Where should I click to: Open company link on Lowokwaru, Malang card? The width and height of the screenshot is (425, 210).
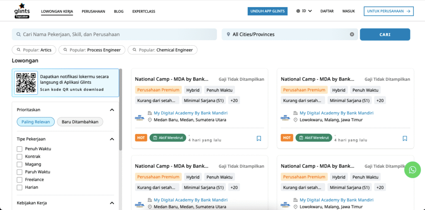click(336, 113)
